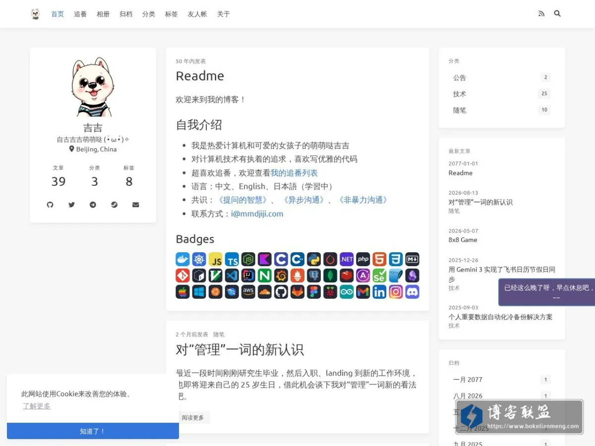Click the Markdown badge icon
595x446 pixels.
click(412, 259)
